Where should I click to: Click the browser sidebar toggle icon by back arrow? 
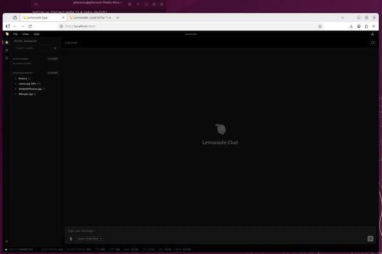8,26
